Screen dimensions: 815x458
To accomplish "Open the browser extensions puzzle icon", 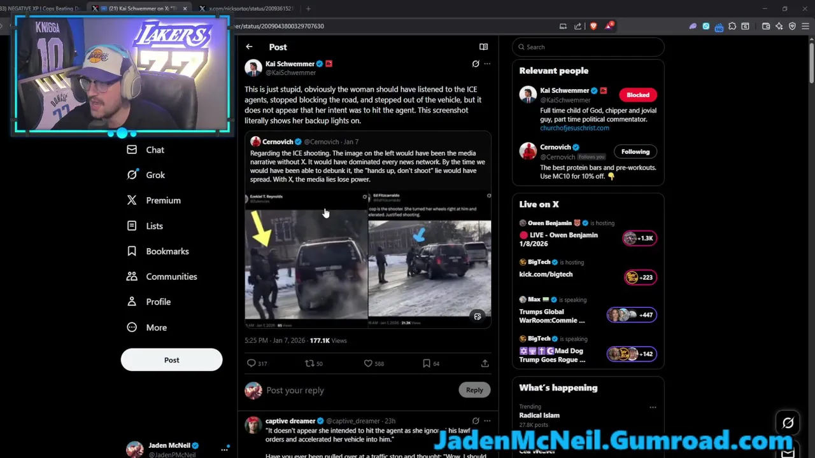I will [x=732, y=26].
